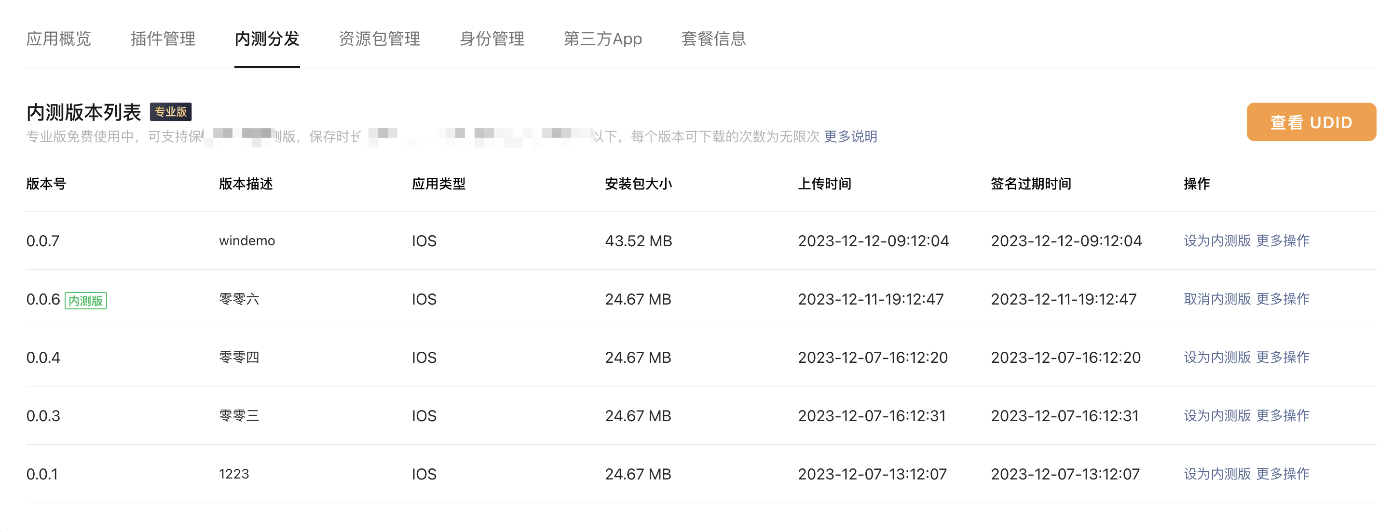Open 更多操作 for version 0.0.1
The width and height of the screenshot is (1392, 532).
click(1283, 474)
